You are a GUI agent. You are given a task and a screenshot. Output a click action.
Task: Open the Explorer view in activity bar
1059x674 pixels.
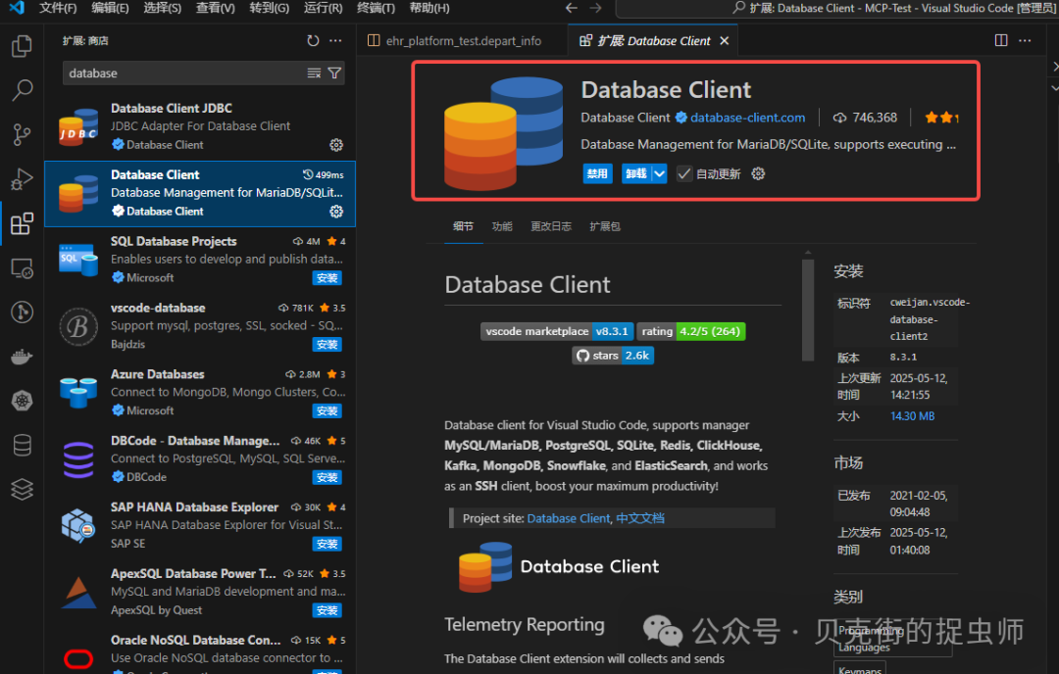point(22,47)
